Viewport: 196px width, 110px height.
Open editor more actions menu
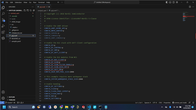click(193, 7)
